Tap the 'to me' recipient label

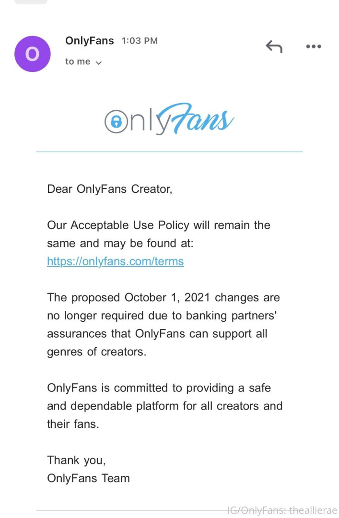78,61
